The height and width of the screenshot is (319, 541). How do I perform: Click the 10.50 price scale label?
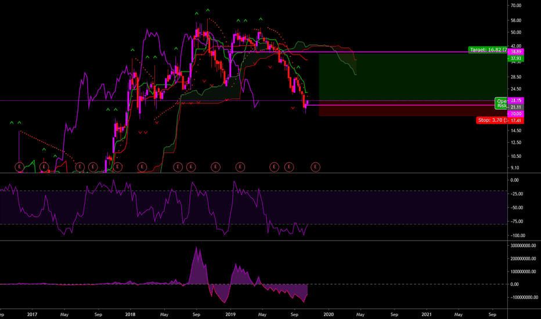pyautogui.click(x=516, y=156)
